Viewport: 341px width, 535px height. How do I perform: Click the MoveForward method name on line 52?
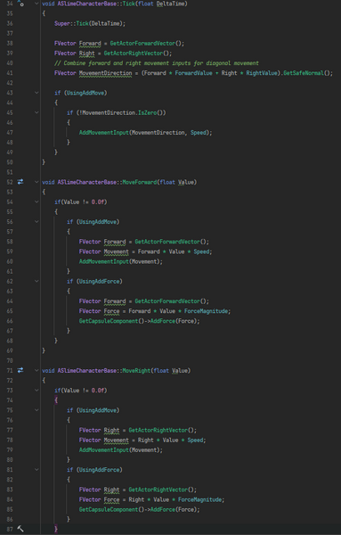[140, 182]
